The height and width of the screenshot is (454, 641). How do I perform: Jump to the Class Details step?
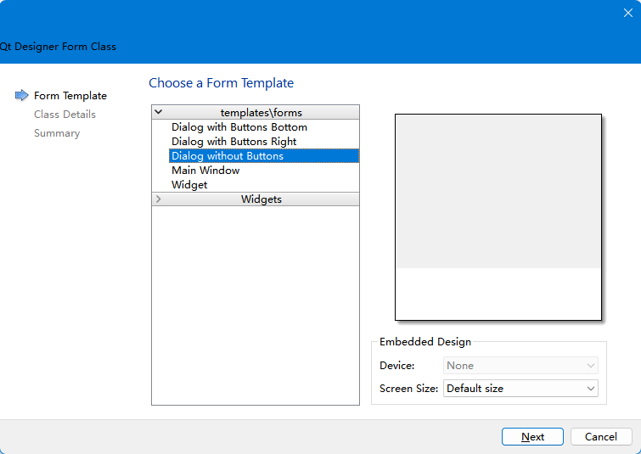click(65, 115)
